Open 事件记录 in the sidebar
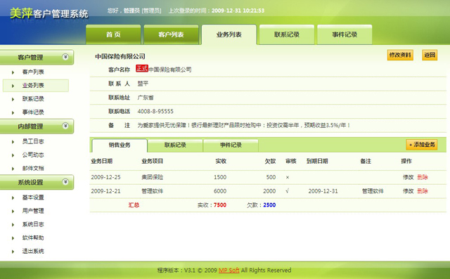This screenshot has height=279, width=450. pos(33,112)
